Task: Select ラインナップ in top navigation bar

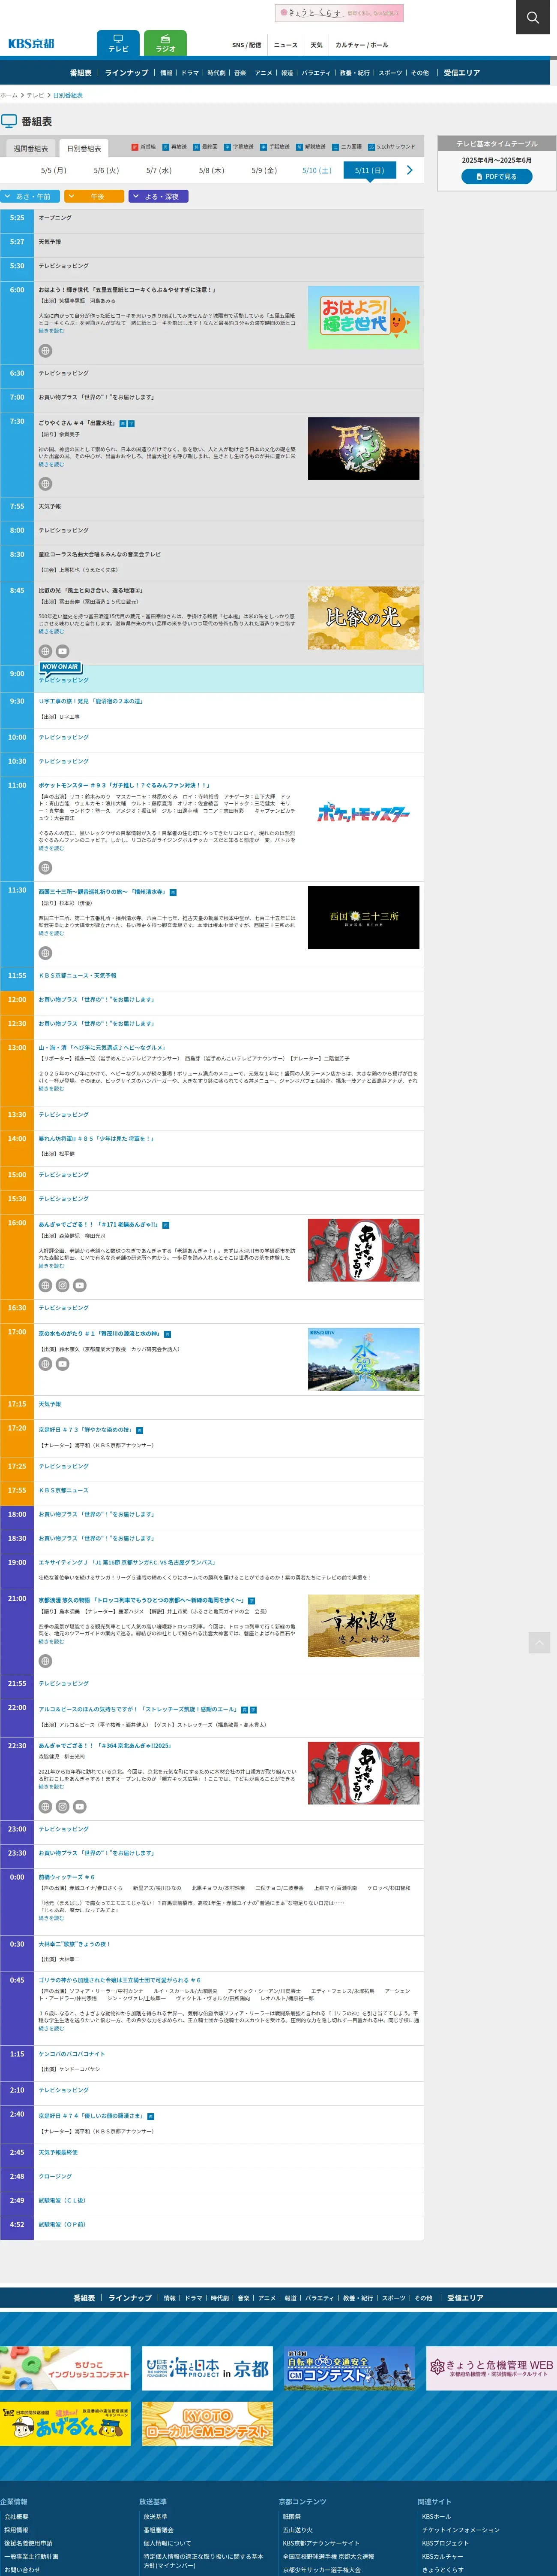Action: (x=127, y=73)
